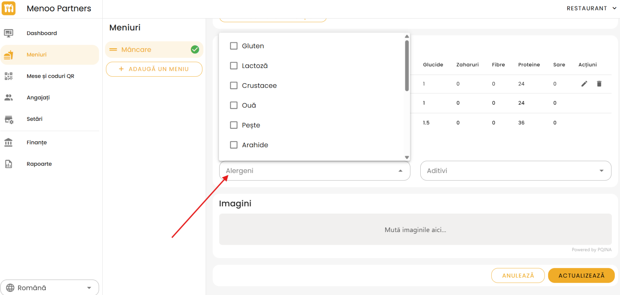Click the image drop area
This screenshot has width=620, height=295.
point(415,229)
